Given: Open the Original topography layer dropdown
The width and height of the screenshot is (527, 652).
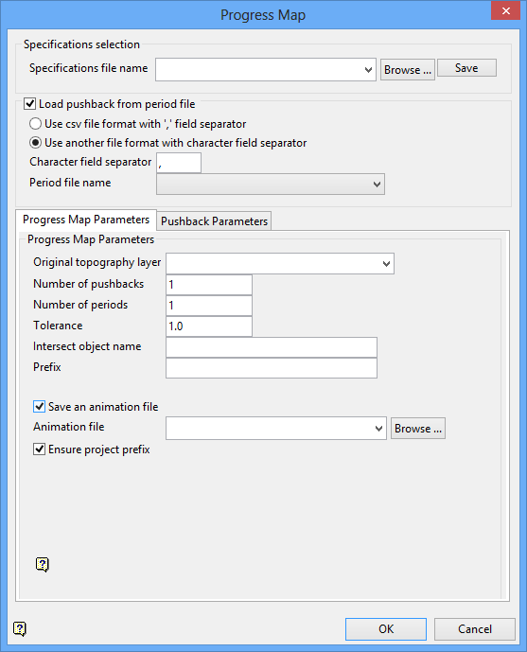Looking at the screenshot, I should point(386,264).
